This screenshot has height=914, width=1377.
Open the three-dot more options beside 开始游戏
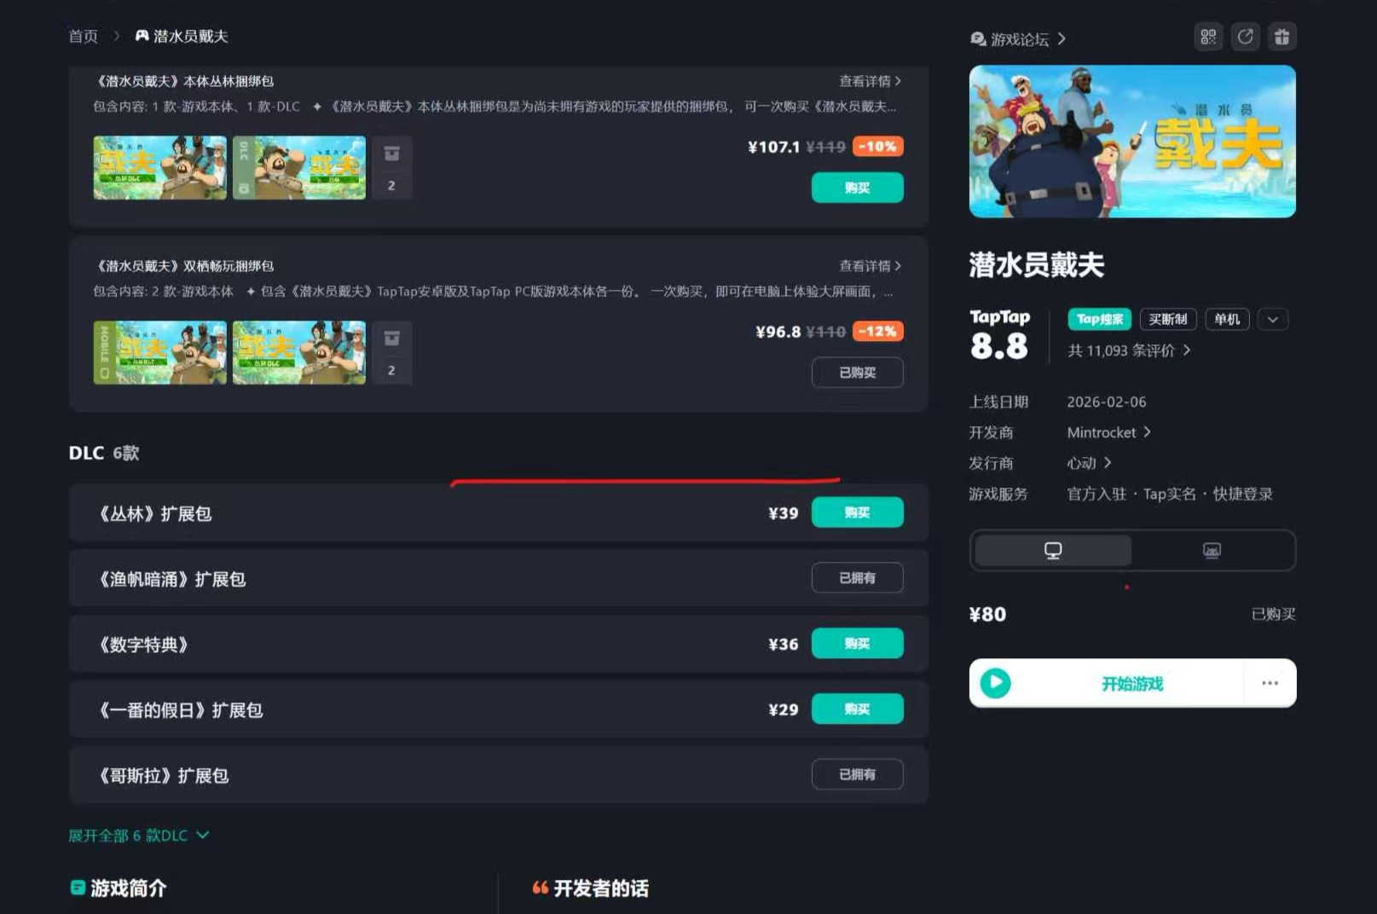click(1270, 683)
